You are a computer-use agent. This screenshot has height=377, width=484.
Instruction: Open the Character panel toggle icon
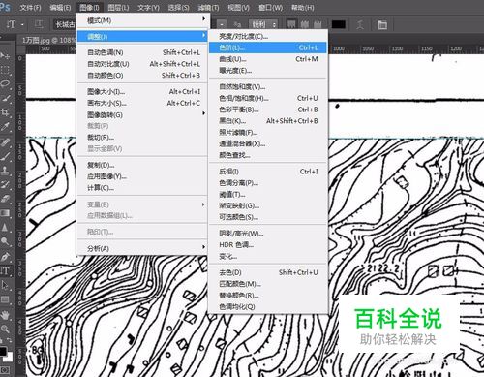(x=382, y=24)
